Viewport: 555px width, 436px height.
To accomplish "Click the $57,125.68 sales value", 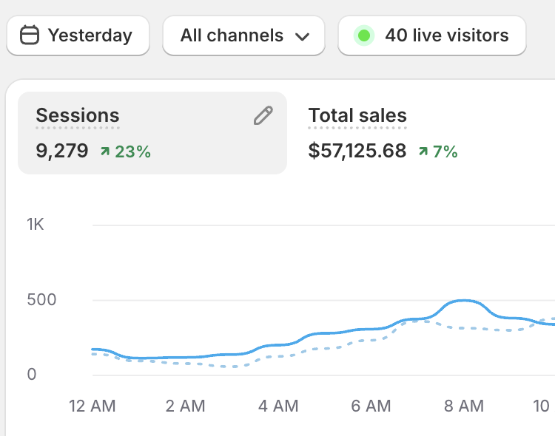I will click(x=357, y=151).
